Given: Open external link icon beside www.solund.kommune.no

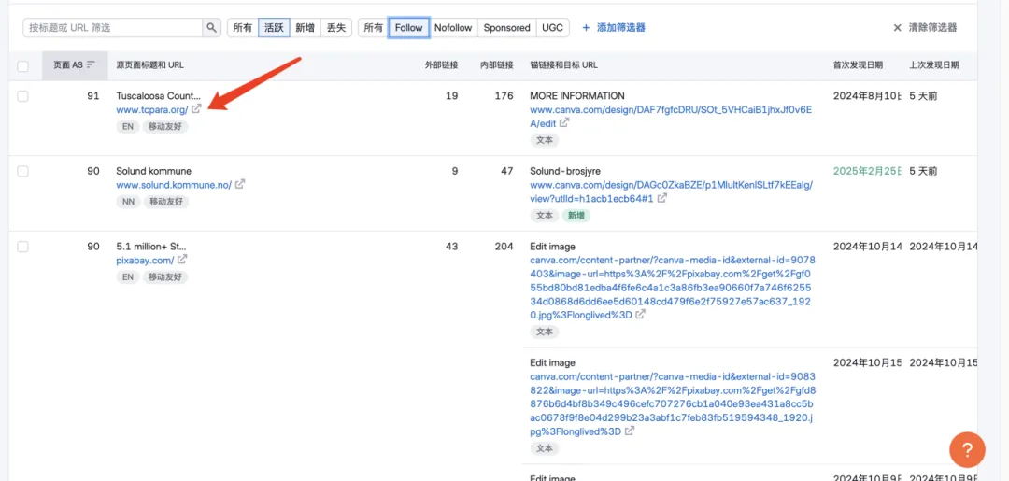Looking at the screenshot, I should click(240, 185).
